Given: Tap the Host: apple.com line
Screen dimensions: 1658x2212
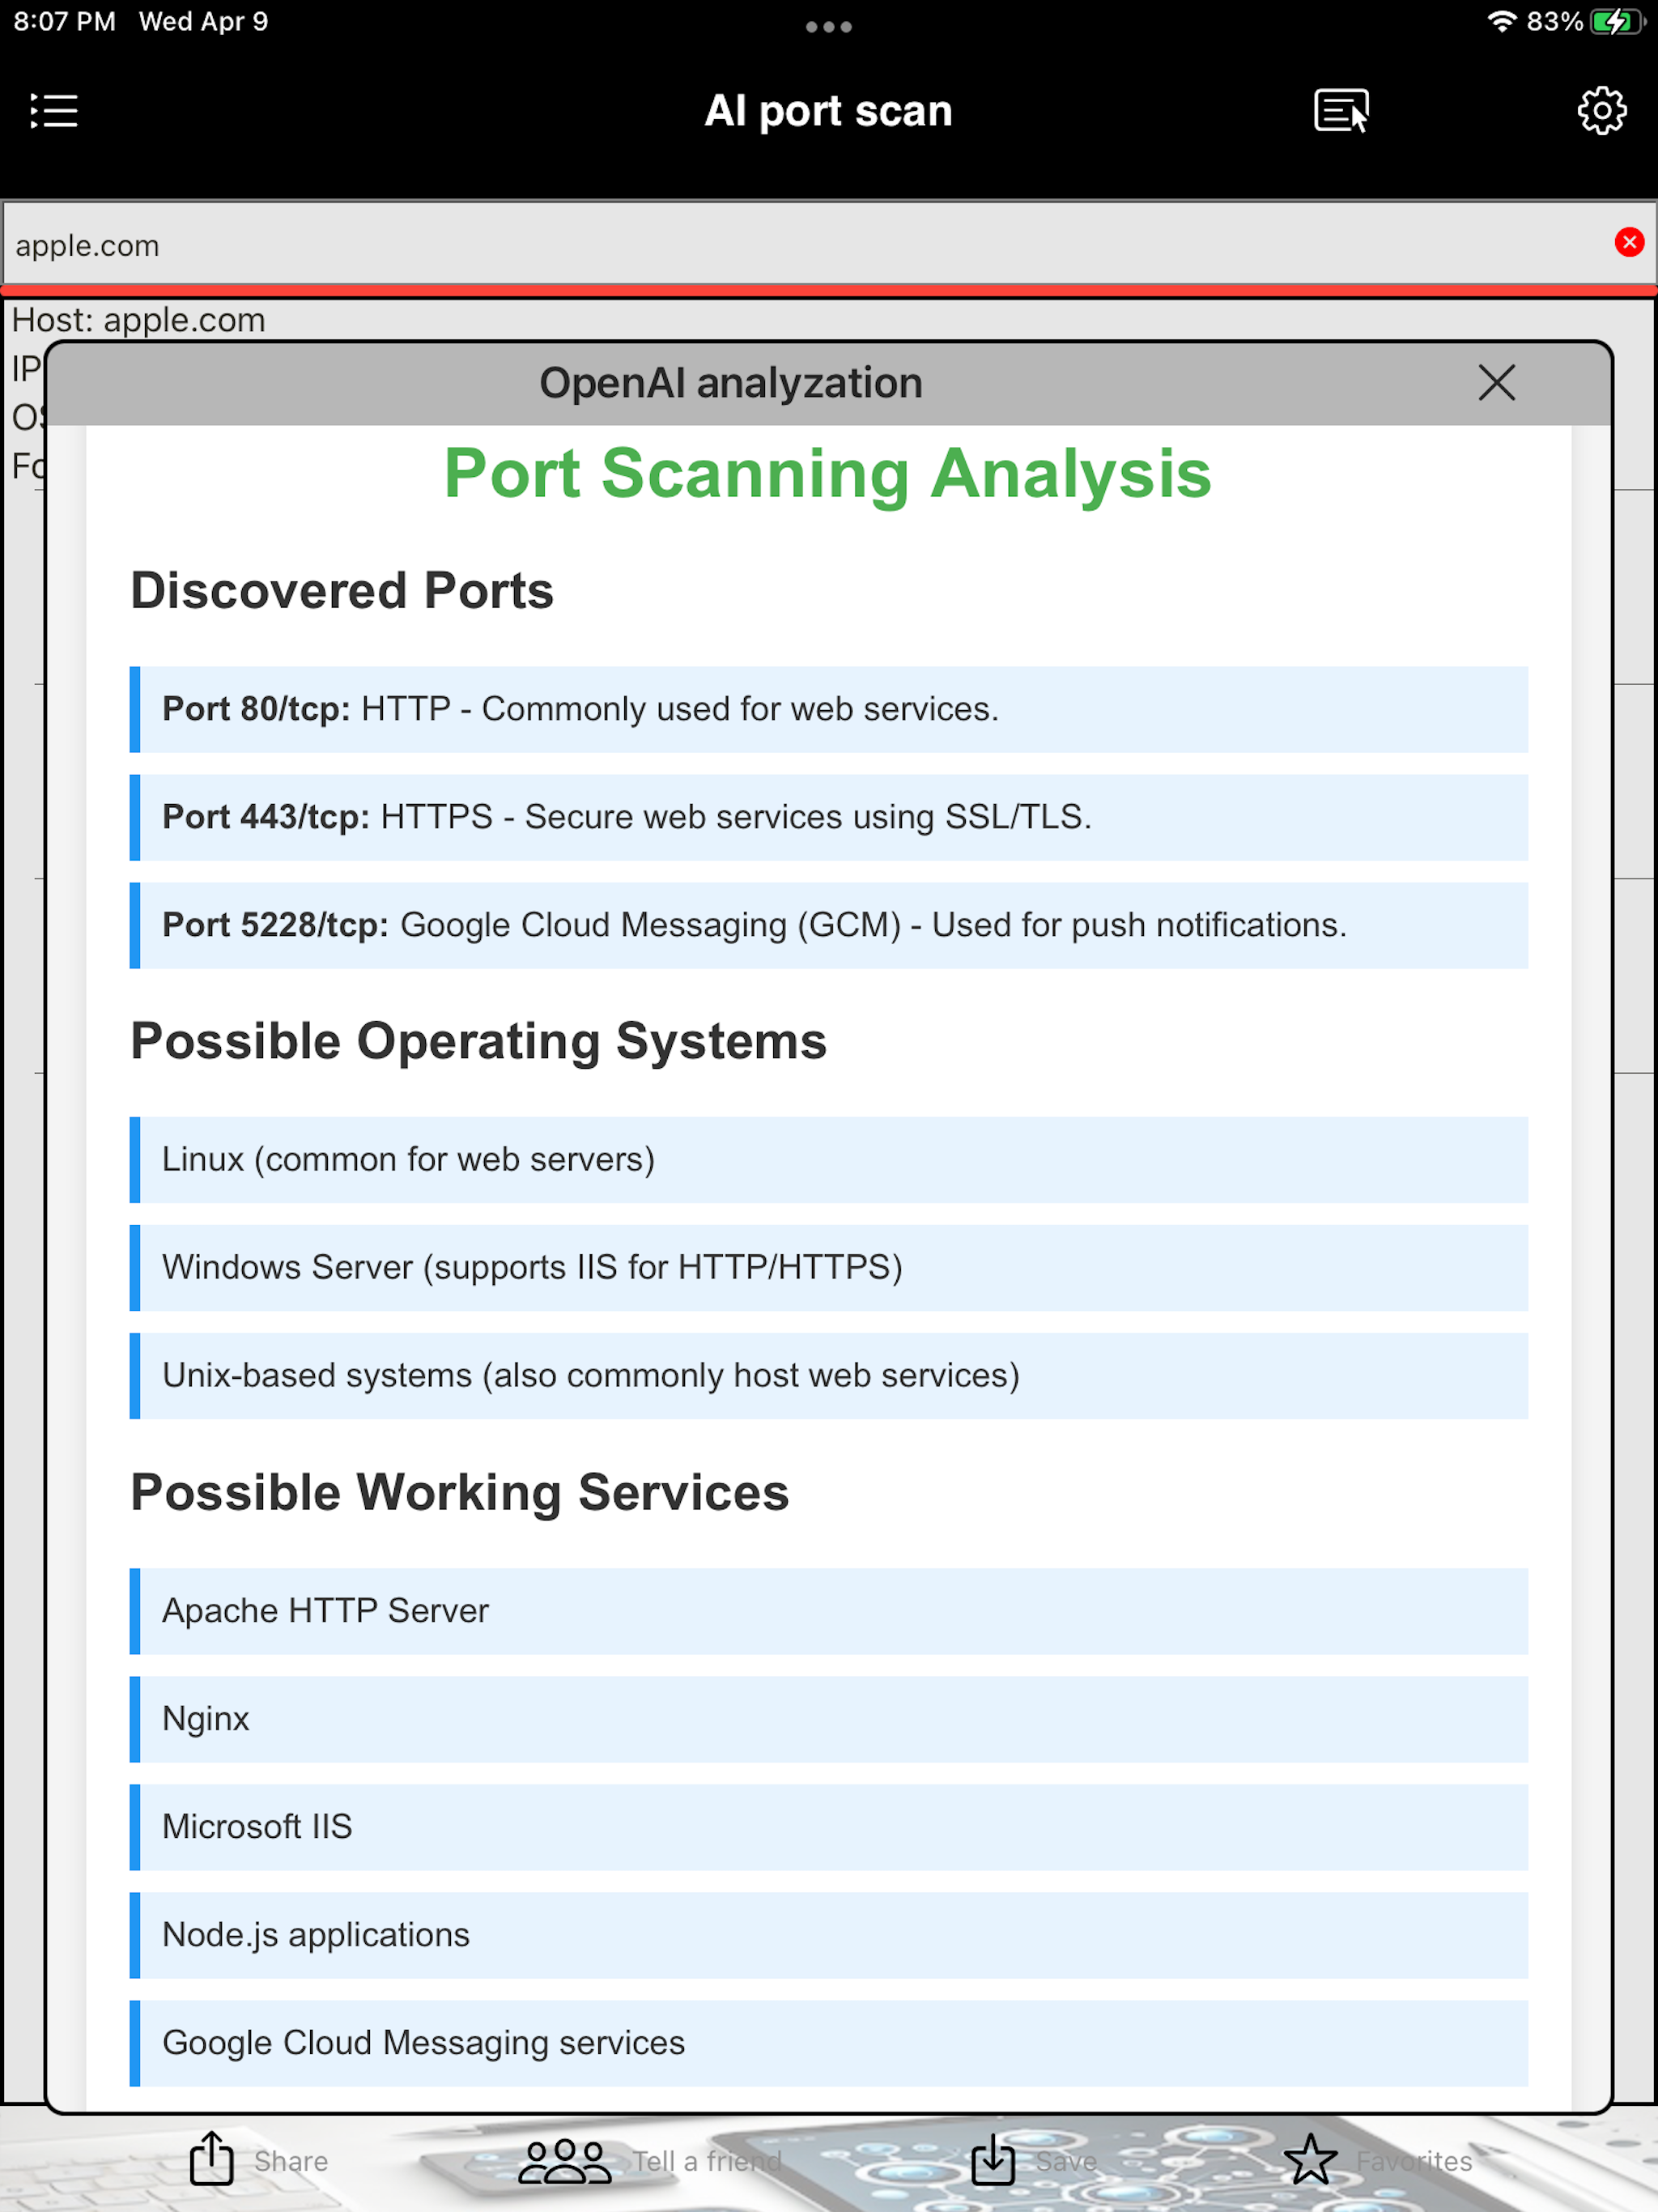Looking at the screenshot, I should tap(139, 320).
